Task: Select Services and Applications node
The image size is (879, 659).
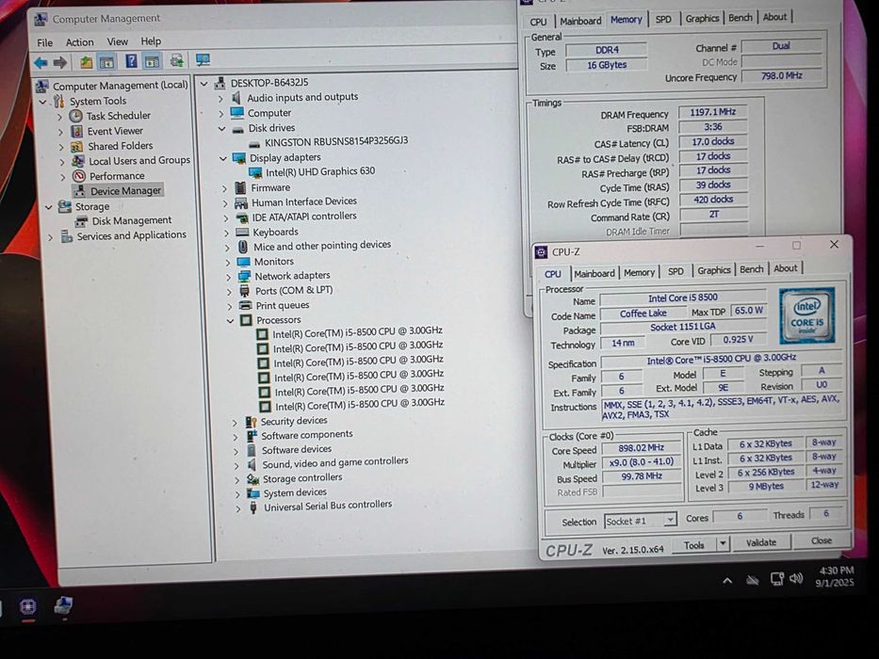Action: tap(131, 235)
